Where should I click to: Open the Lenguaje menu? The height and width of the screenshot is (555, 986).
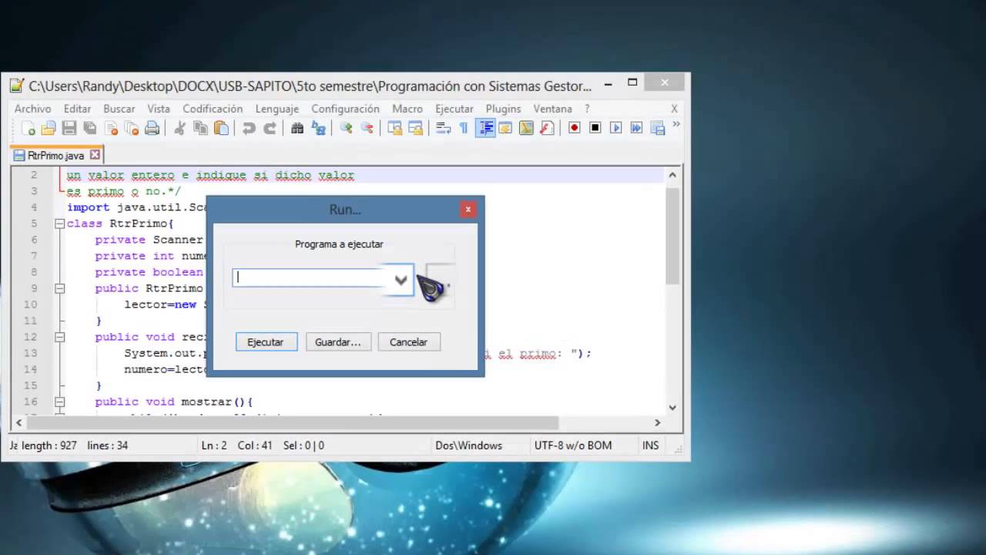pos(277,109)
